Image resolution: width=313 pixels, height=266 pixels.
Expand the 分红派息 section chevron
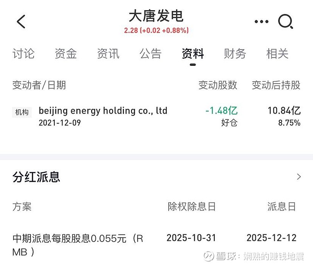pyautogui.click(x=300, y=177)
